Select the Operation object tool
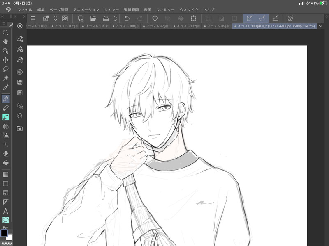The image size is (329, 246). coord(6,51)
